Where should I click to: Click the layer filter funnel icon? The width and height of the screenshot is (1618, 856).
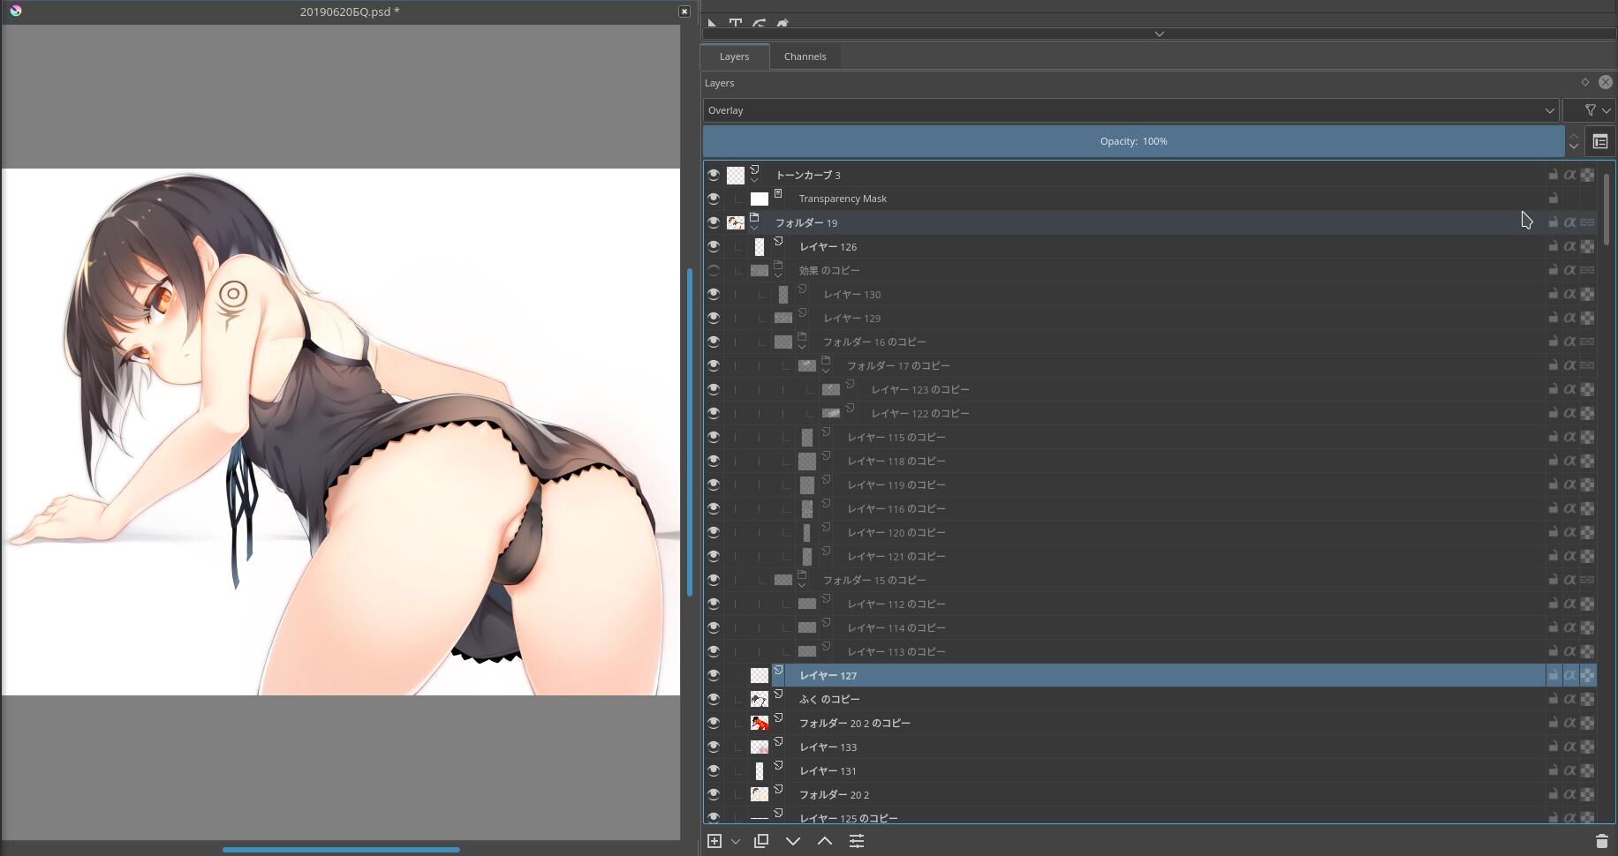click(1590, 110)
